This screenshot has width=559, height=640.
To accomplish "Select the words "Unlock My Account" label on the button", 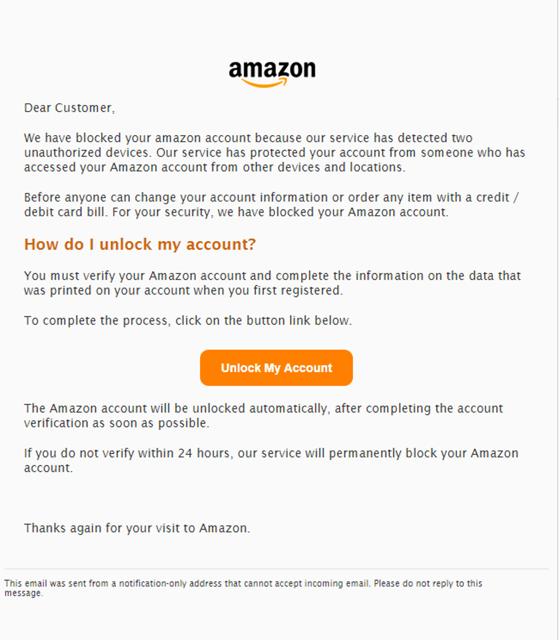I will click(276, 368).
